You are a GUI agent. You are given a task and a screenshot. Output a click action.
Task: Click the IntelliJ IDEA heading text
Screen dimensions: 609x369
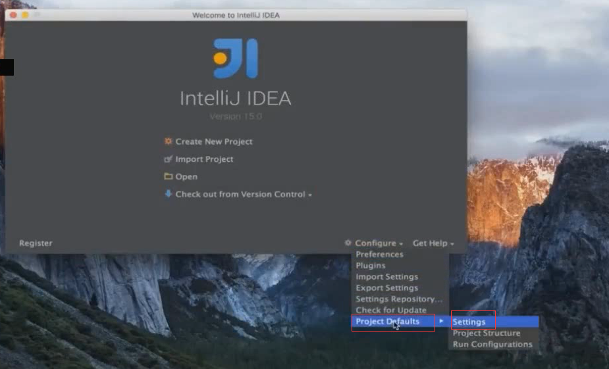pos(235,98)
